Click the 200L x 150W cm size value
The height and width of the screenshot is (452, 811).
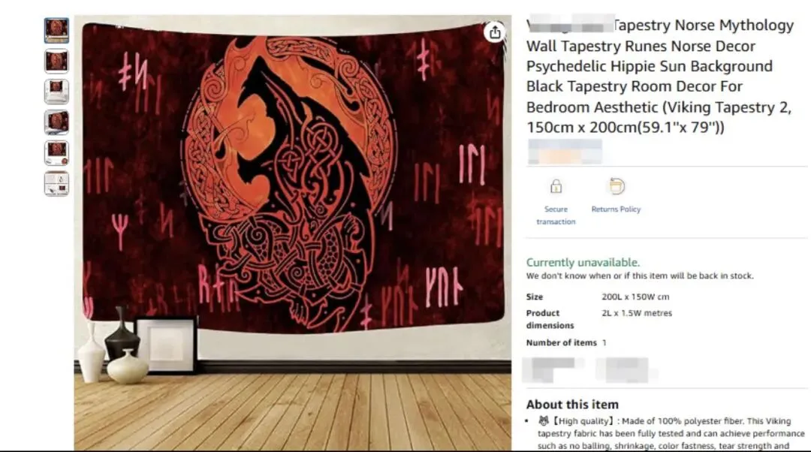(635, 297)
